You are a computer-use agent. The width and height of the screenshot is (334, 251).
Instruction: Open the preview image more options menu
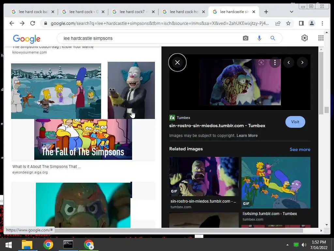click(x=275, y=62)
